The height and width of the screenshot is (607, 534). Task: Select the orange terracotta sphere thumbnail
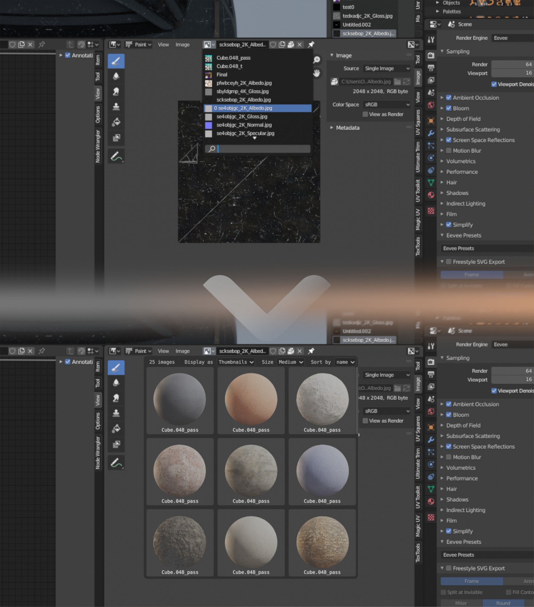click(251, 401)
